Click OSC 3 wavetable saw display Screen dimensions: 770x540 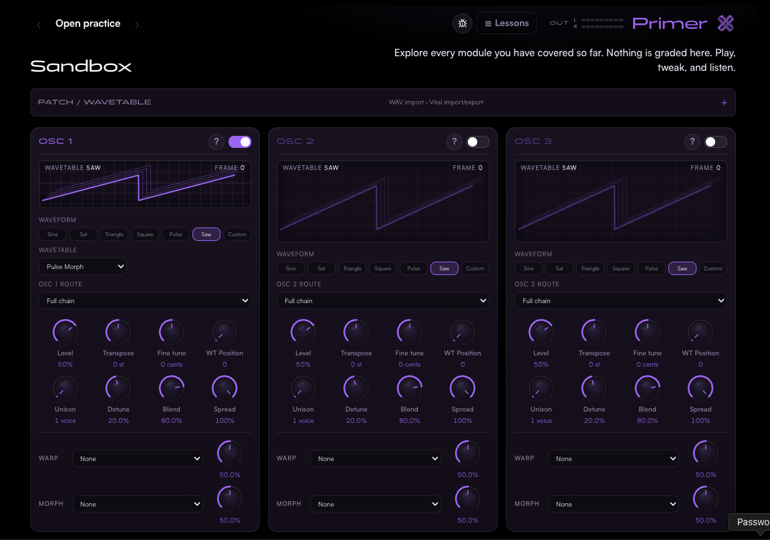(621, 201)
